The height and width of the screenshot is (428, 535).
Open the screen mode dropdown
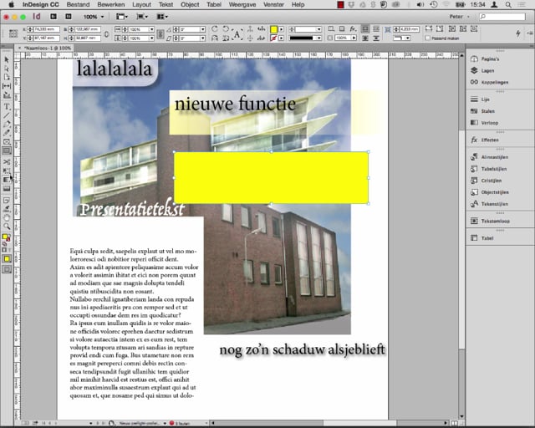[x=142, y=17]
